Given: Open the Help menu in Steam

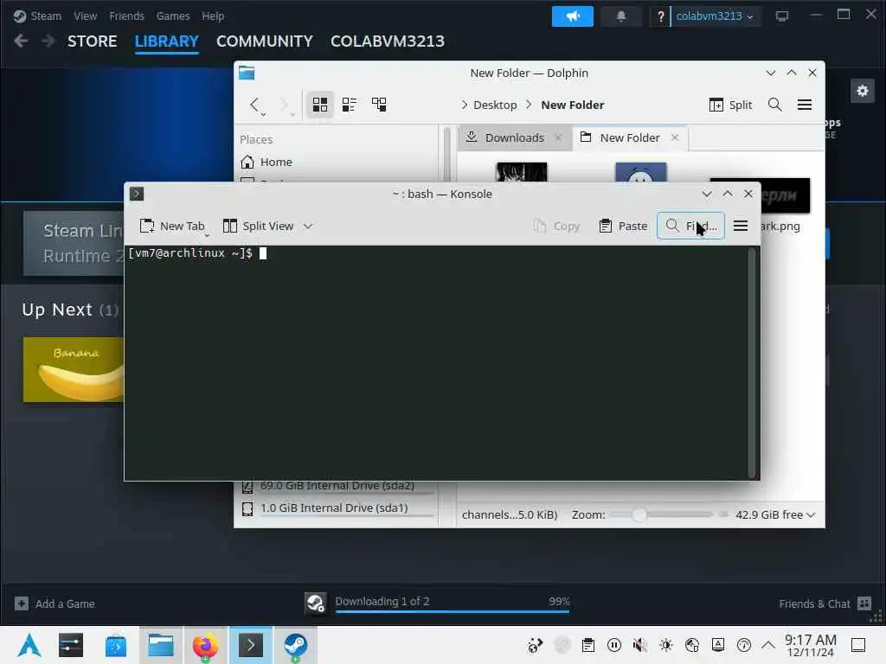Looking at the screenshot, I should pyautogui.click(x=213, y=16).
